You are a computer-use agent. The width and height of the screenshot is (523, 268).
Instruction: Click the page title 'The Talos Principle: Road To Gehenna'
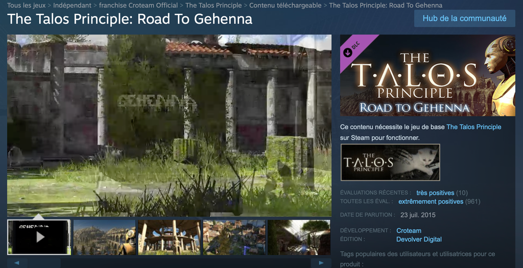click(130, 19)
